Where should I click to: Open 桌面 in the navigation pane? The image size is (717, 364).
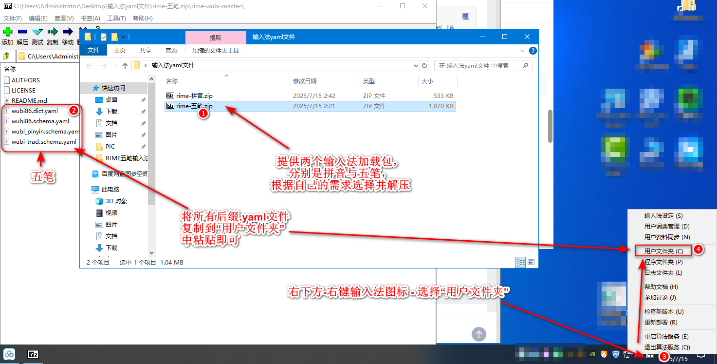[111, 100]
